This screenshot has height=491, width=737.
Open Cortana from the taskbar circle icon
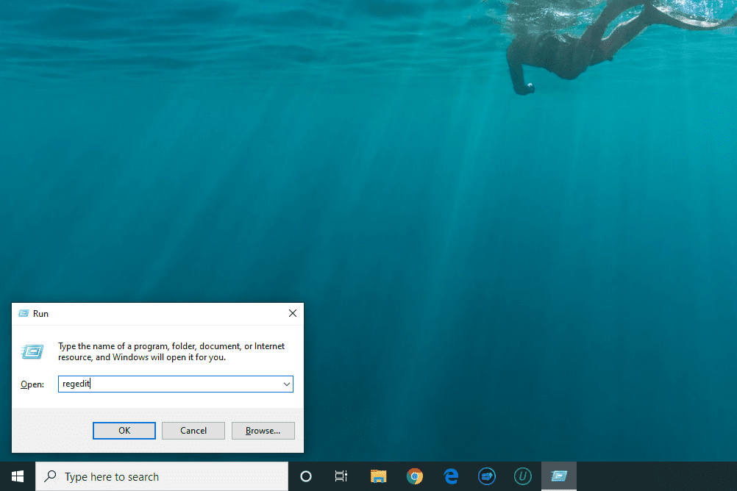pyautogui.click(x=306, y=476)
